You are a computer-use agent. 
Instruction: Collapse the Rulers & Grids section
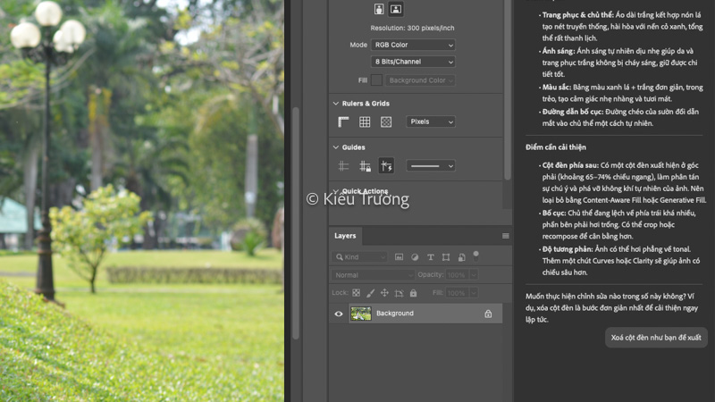(336, 104)
